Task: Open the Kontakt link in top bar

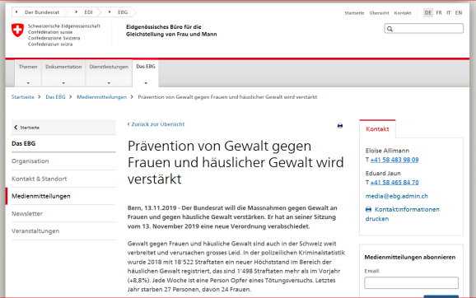Action: click(x=403, y=13)
